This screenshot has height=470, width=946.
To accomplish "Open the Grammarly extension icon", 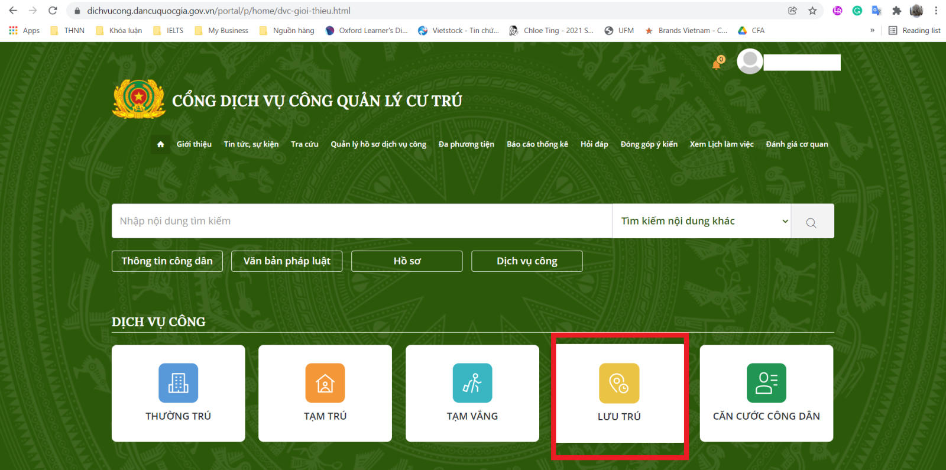I will pyautogui.click(x=857, y=11).
